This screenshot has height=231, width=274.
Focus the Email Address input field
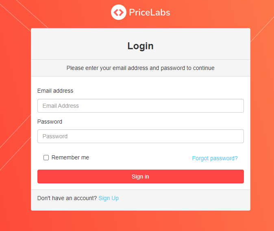[x=141, y=106]
